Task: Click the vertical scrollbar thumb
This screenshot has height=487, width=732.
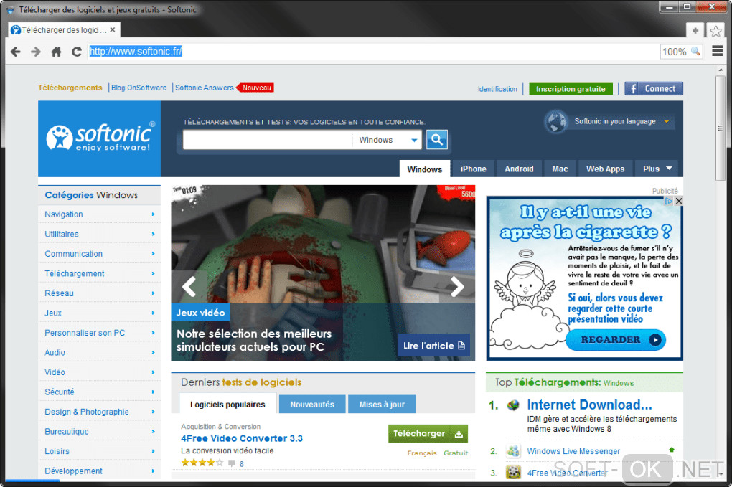Action: 721,128
